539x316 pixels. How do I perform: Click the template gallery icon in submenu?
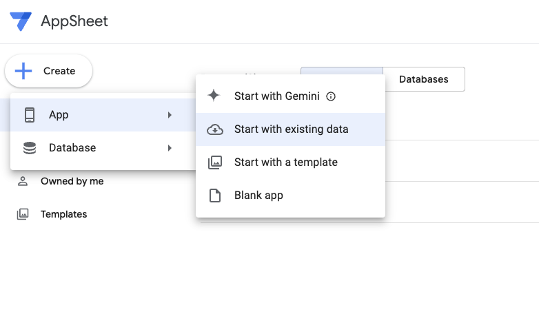[x=215, y=162]
